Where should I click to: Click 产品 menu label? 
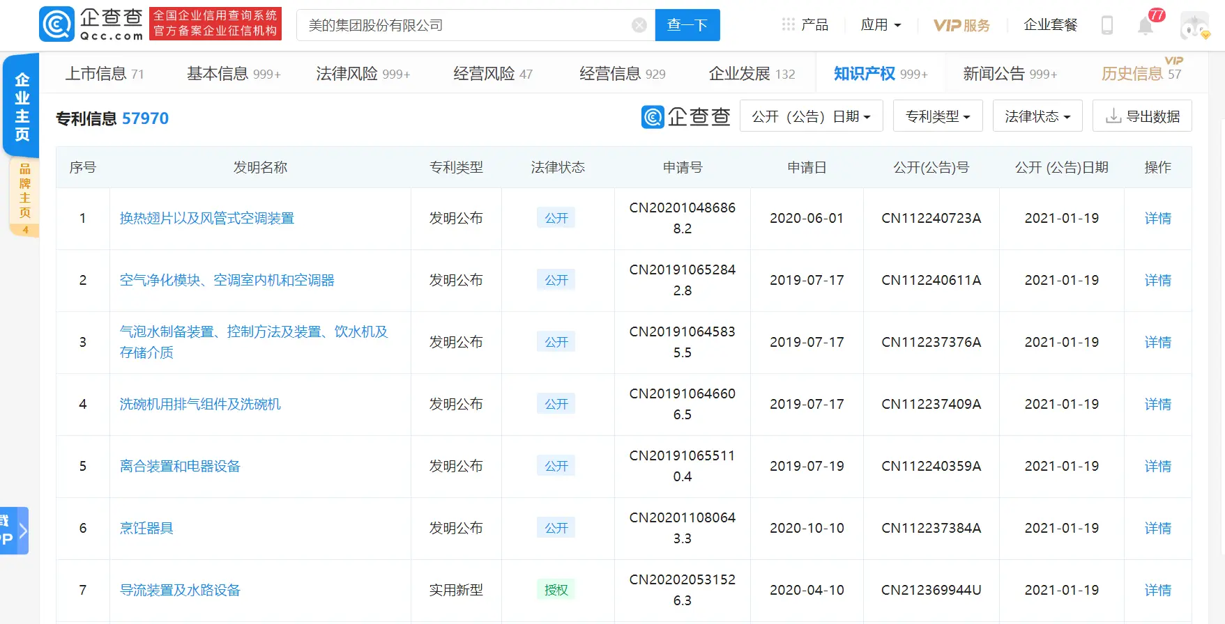pos(814,25)
